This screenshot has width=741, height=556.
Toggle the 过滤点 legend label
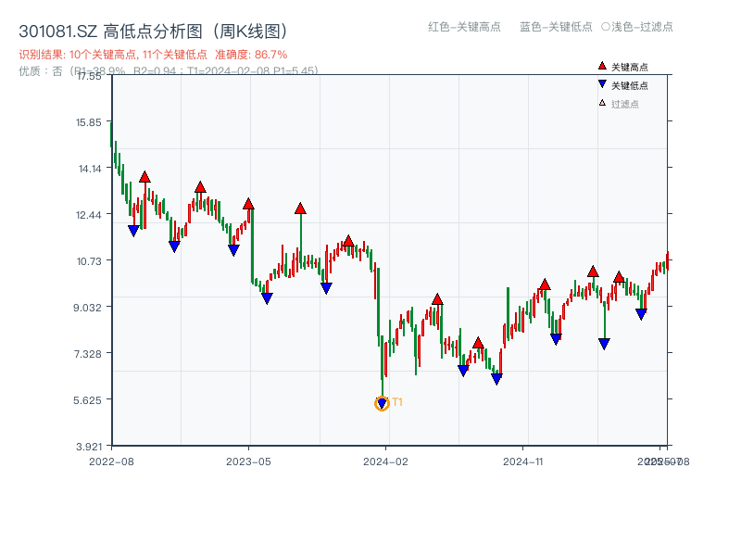625,104
